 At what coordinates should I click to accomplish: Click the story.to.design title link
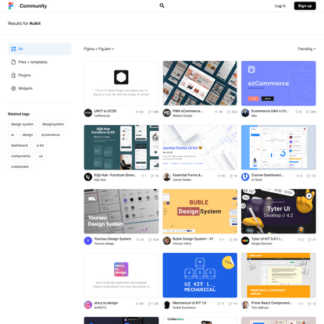tap(106, 303)
